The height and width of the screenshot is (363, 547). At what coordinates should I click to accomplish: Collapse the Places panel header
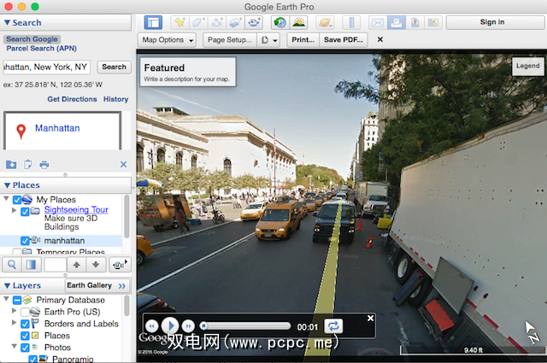point(7,185)
